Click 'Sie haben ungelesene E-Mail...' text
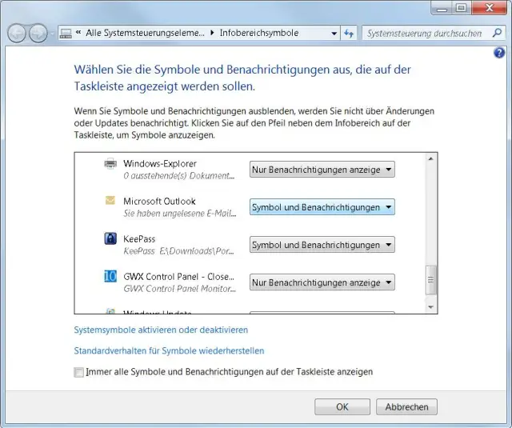 tap(179, 214)
